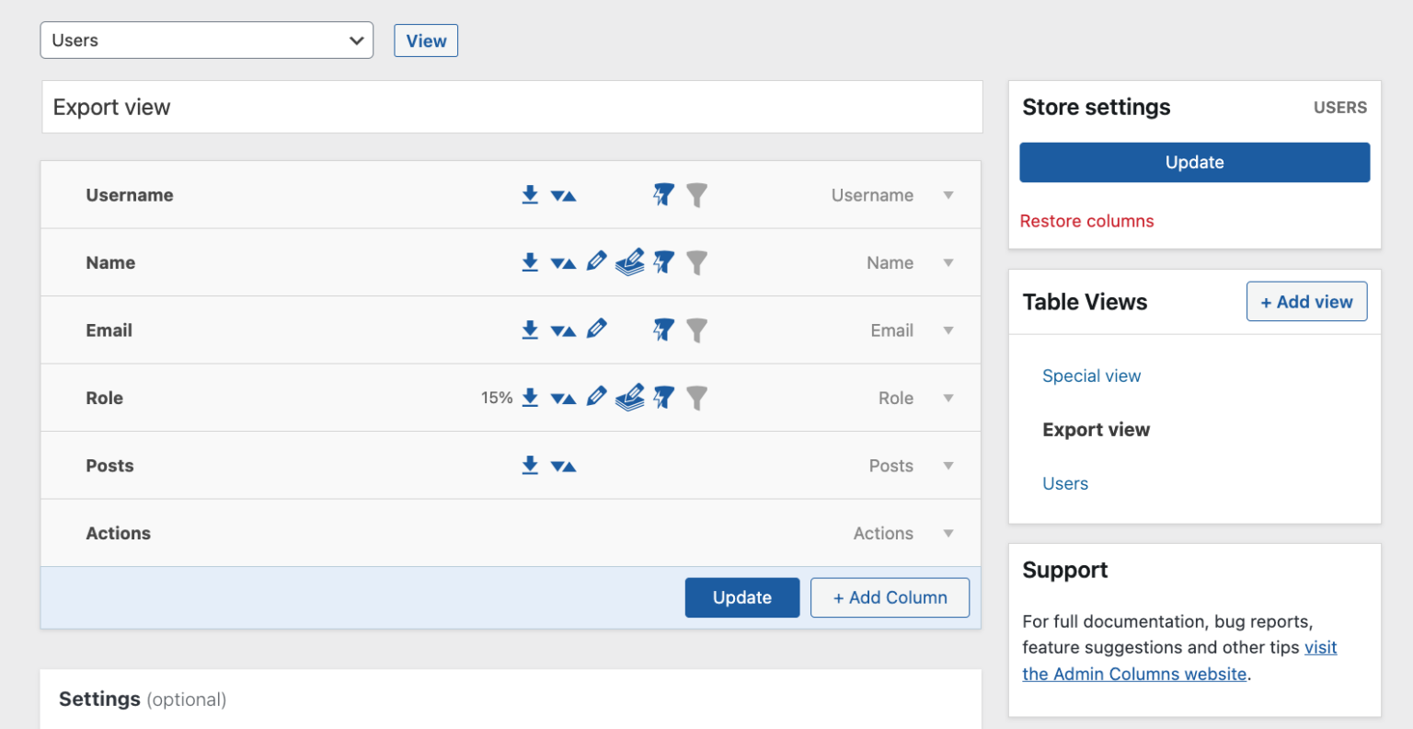Image resolution: width=1413 pixels, height=729 pixels.
Task: Enable the filtering funnel for the Posts column
Action: [x=697, y=465]
